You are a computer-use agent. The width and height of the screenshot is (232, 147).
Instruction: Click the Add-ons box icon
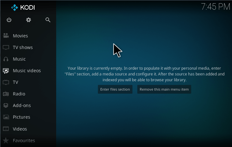(x=6, y=105)
